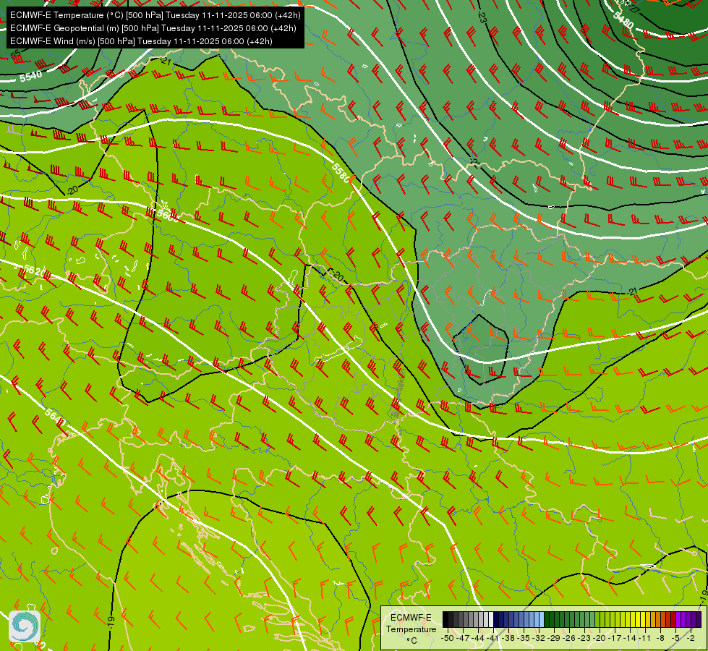
Task: Click the -38 label in the temperature legend
Action: (x=508, y=638)
